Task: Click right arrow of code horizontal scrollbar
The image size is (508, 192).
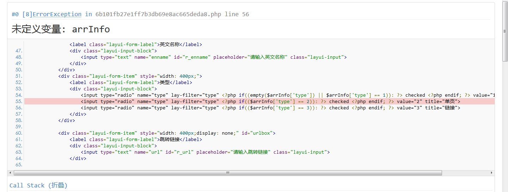Action: pyautogui.click(x=492, y=173)
